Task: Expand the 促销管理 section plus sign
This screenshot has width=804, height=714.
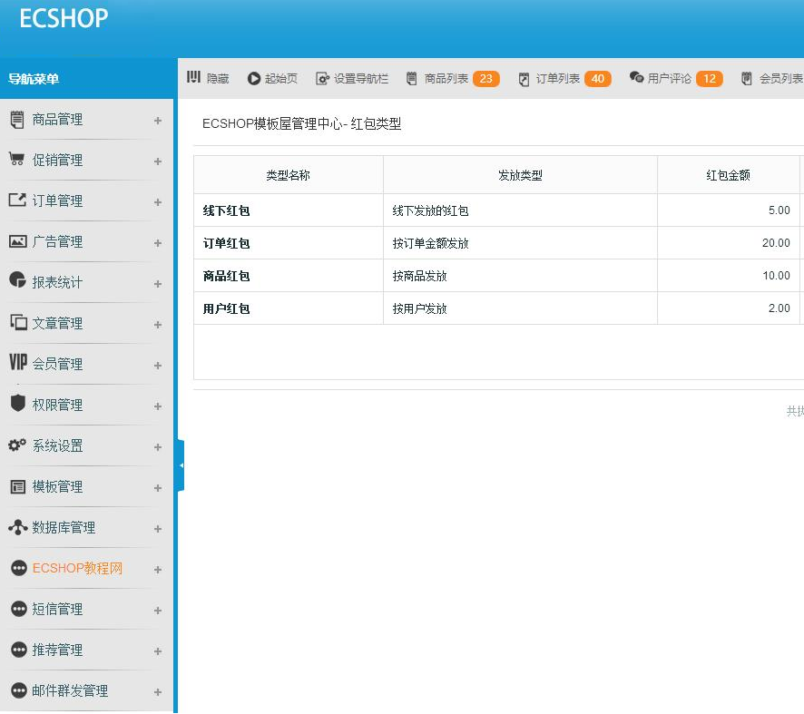Action: 158,161
